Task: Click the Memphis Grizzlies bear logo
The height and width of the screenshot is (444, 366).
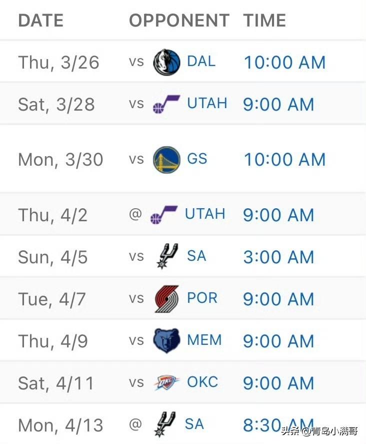Action: coord(166,341)
